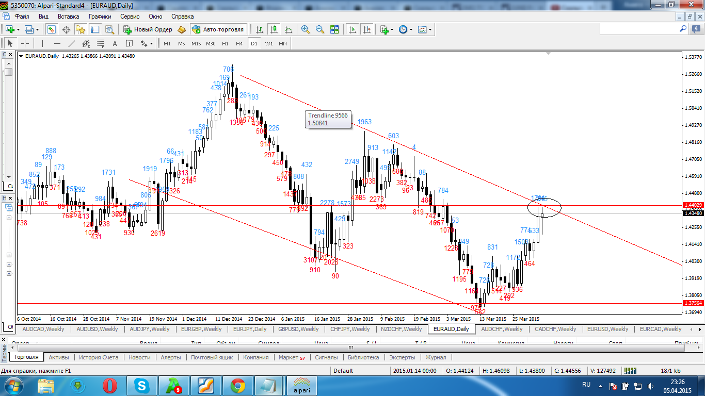Viewport: 705px width, 396px height.
Task: Open the Графики menu
Action: coord(100,16)
